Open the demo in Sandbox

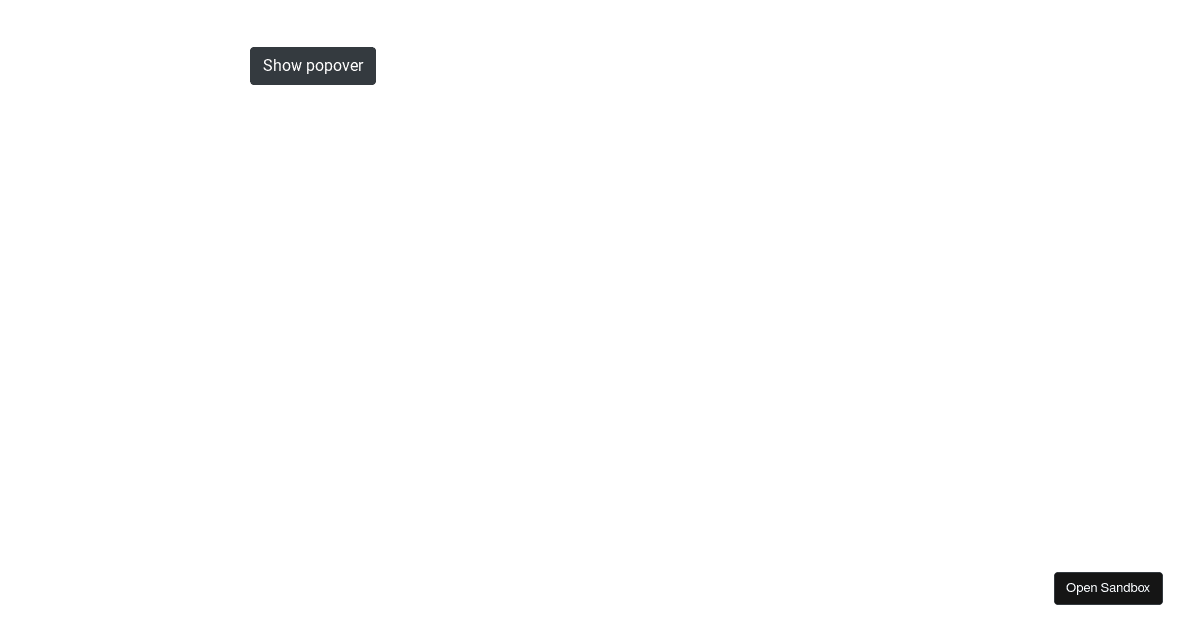coord(1108,588)
